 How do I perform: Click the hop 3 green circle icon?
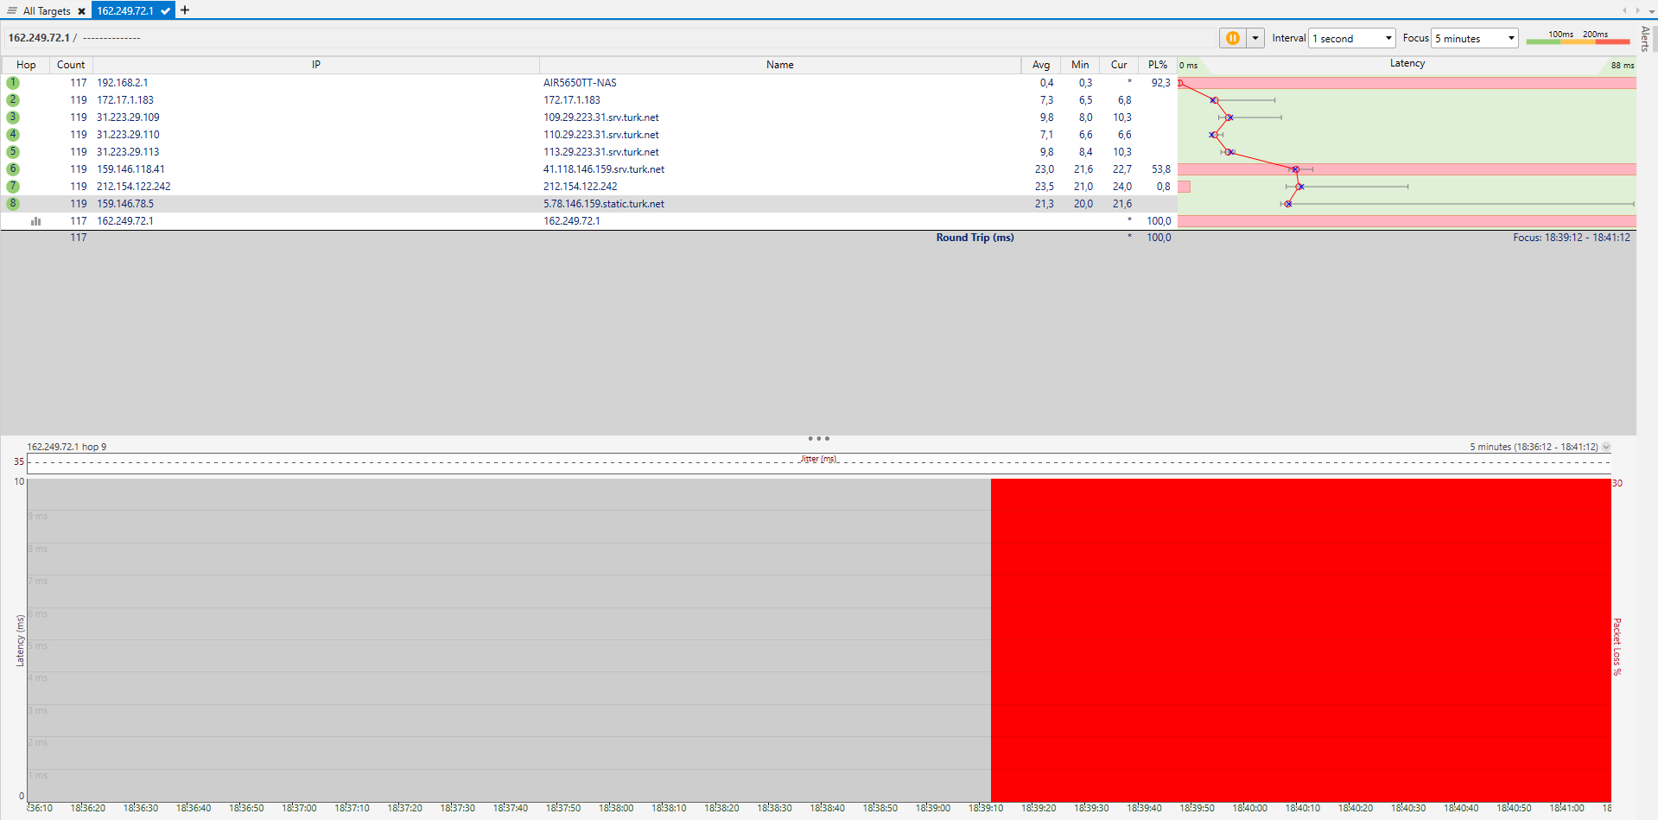click(x=13, y=118)
